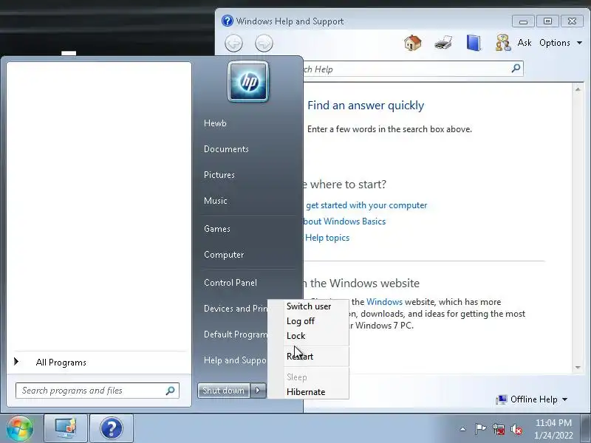Open the taskbar monitor application icon
591x443 pixels.
(x=66, y=428)
